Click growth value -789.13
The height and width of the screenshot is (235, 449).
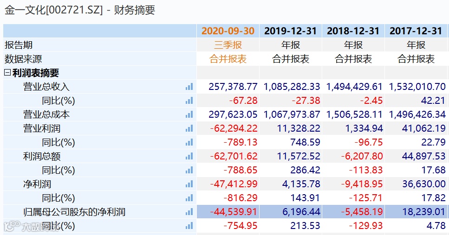(x=240, y=142)
